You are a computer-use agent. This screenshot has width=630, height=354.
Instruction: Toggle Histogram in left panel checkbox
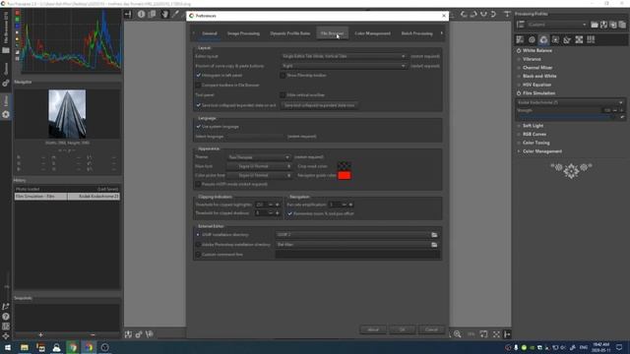pos(198,75)
